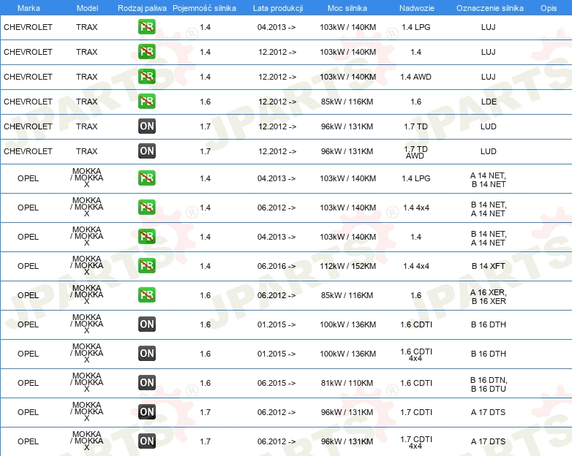Image resolution: width=572 pixels, height=456 pixels.
Task: Click the ON diesel icon in 1.6 CDTI 4x4 row
Action: click(146, 353)
